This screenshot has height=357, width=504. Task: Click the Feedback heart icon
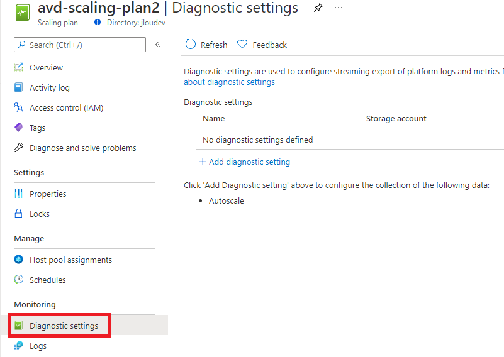(242, 44)
